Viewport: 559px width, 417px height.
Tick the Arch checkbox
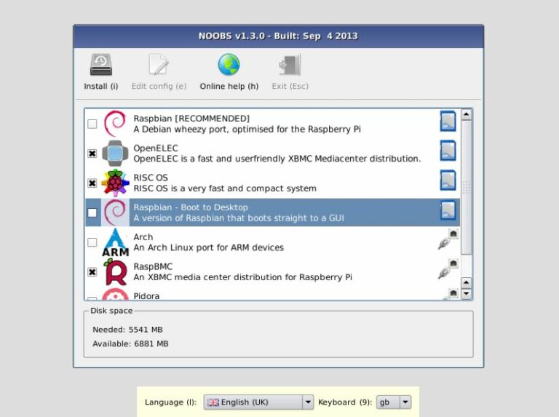92,242
